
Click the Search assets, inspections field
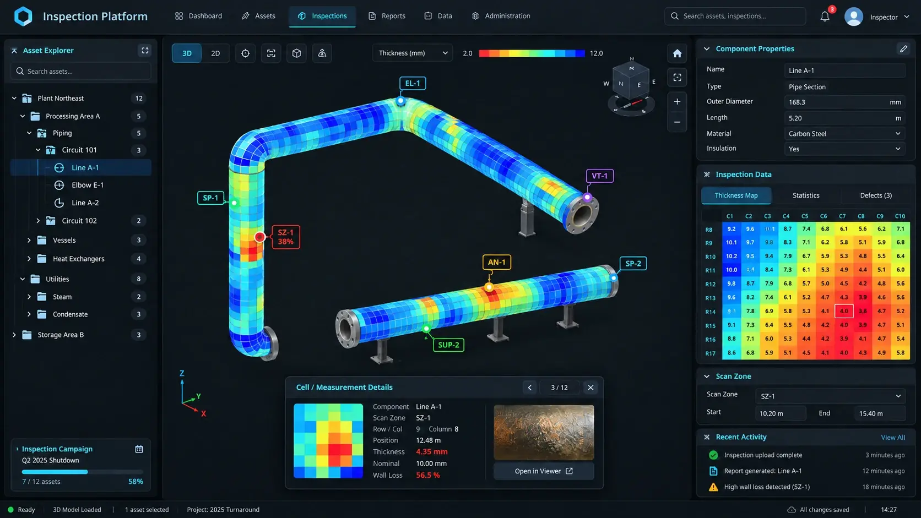tap(735, 17)
